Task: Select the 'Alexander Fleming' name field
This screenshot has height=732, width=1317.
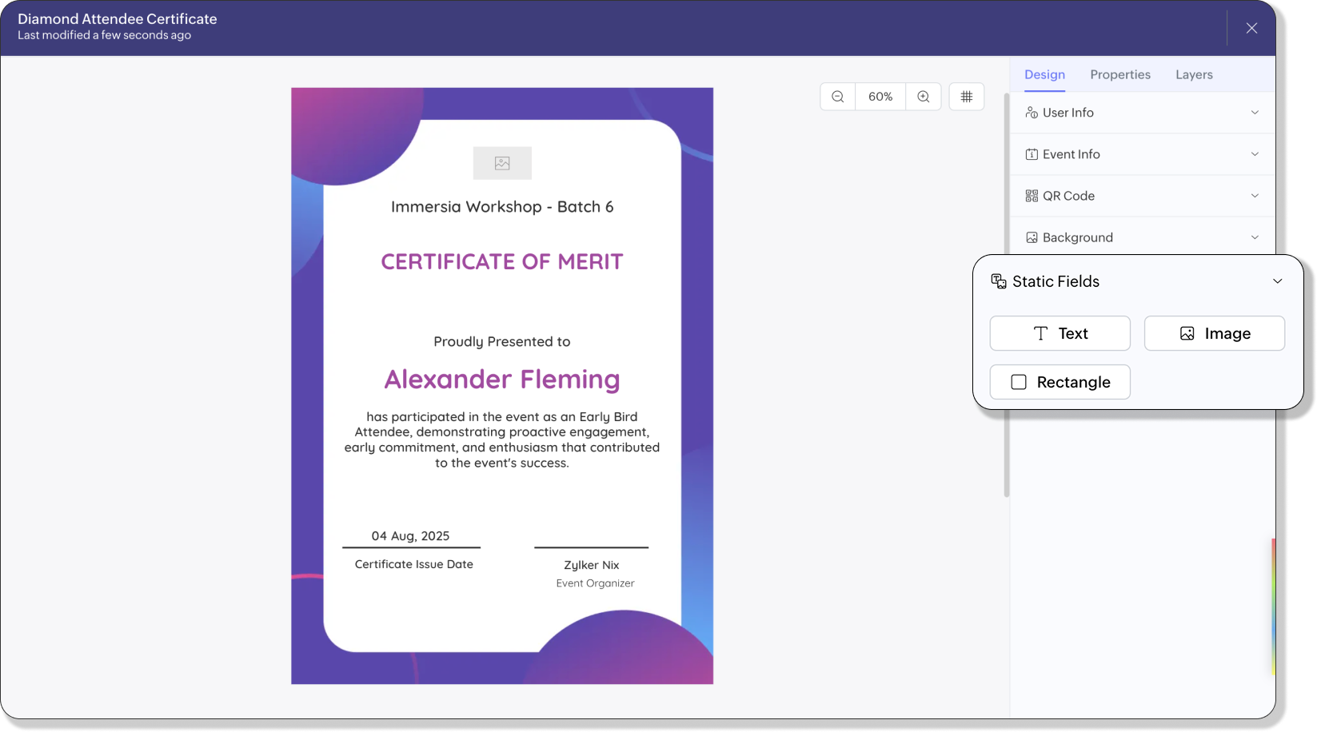Action: click(502, 380)
